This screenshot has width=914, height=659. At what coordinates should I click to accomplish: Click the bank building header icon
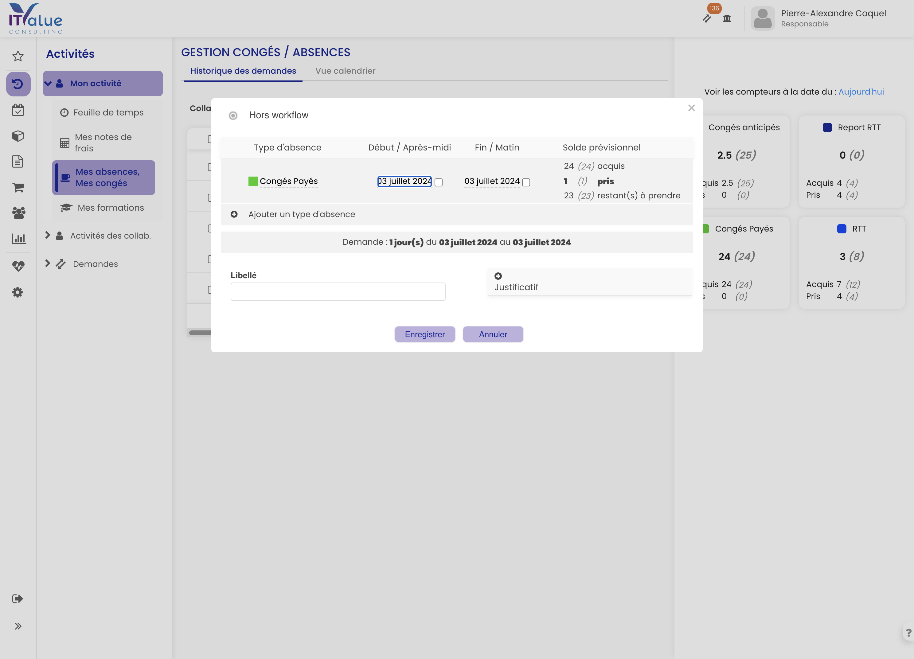727,18
